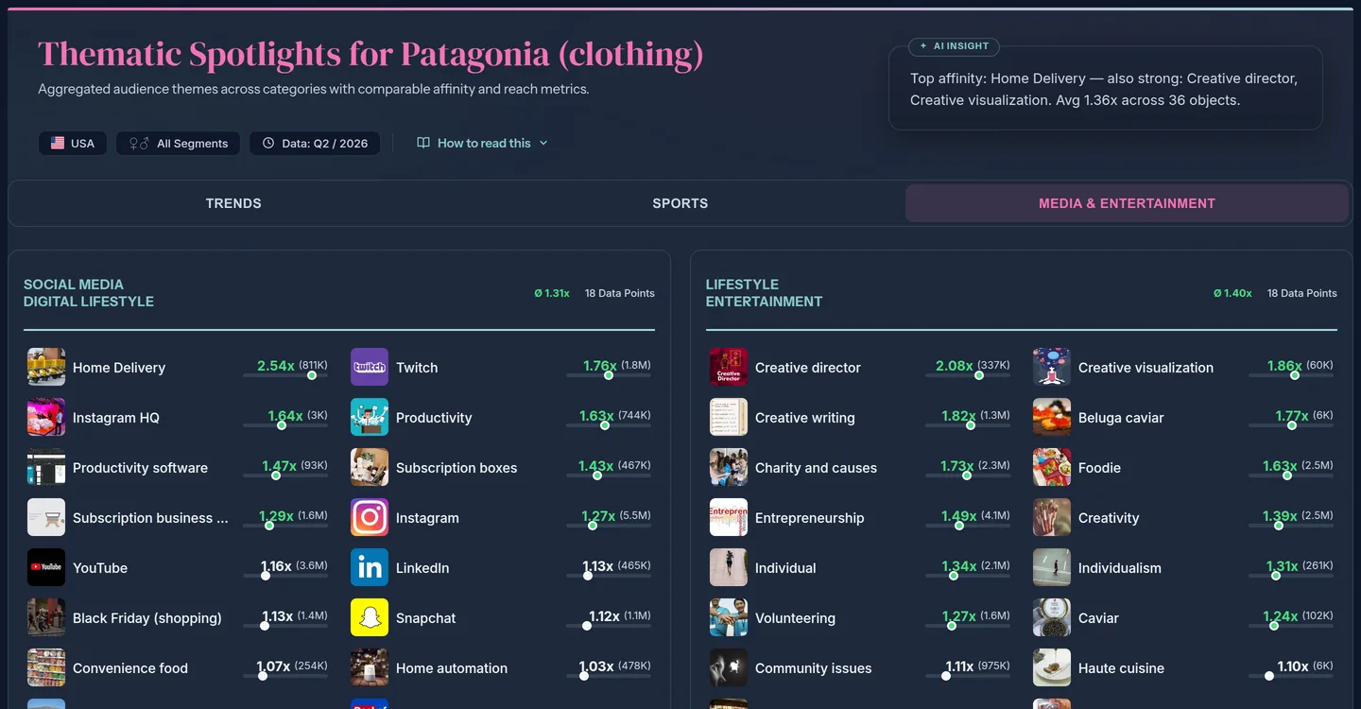Click the Charity and causes label
The width and height of the screenshot is (1361, 709).
click(816, 468)
